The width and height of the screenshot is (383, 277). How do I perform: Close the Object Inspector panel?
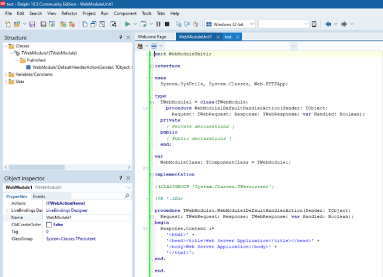tap(128, 178)
